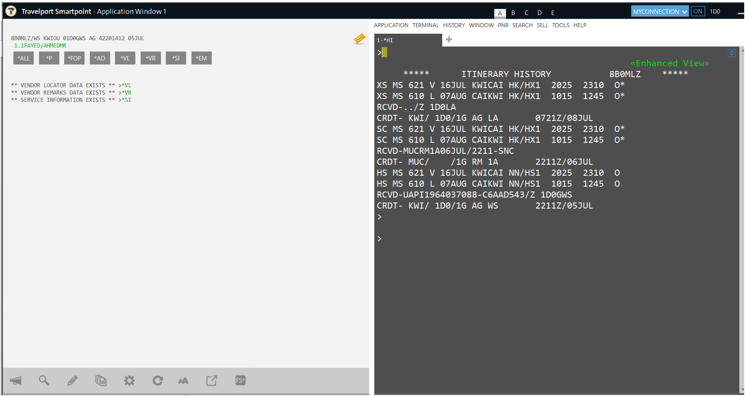Open the TERMINAL menu

coord(426,25)
